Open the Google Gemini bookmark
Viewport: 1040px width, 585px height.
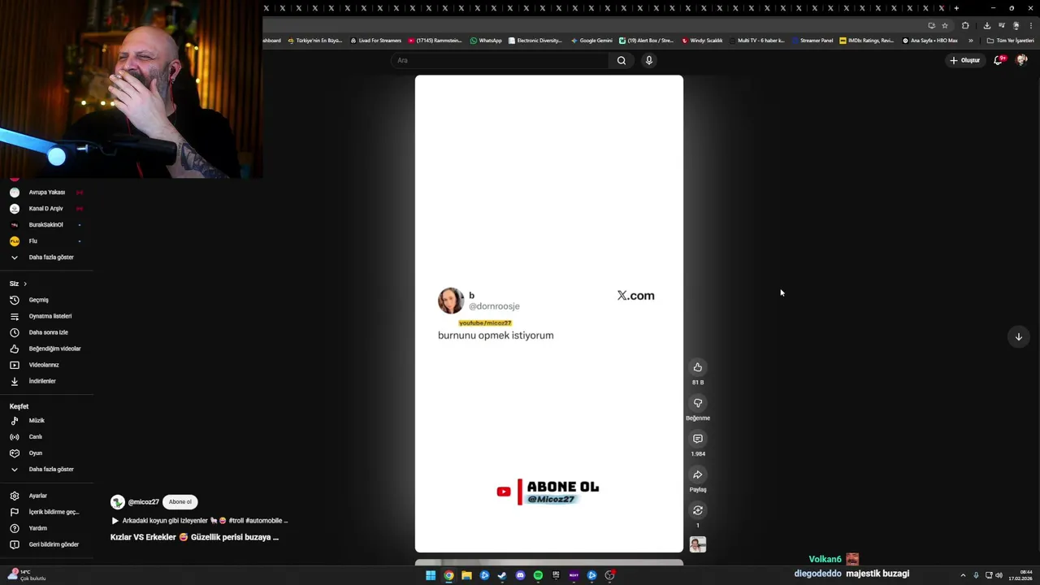591,41
